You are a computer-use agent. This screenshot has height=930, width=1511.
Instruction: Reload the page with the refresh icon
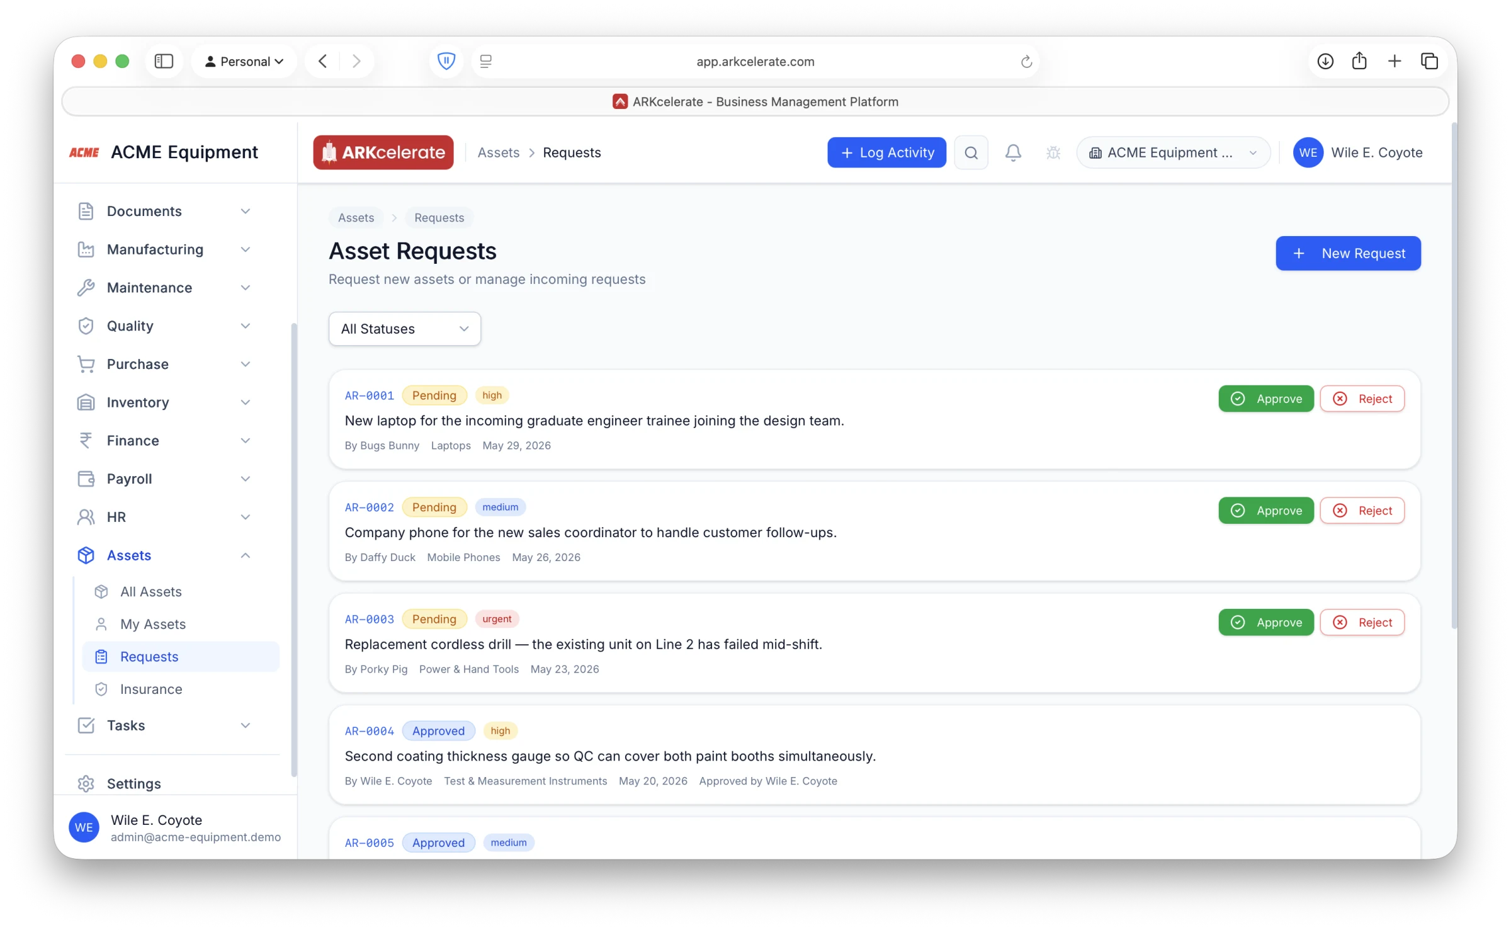click(x=1026, y=61)
